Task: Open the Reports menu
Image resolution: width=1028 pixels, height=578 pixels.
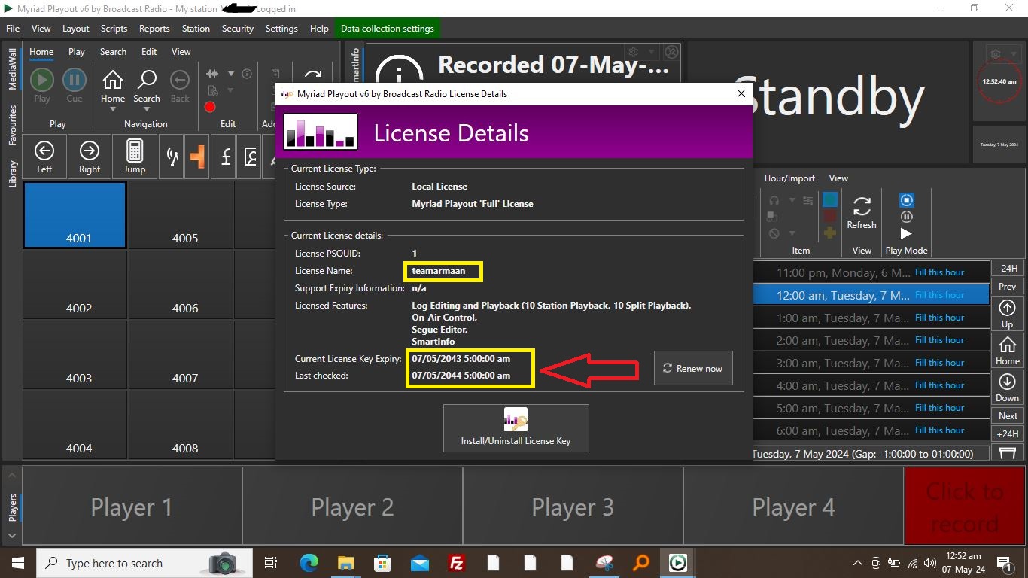Action: tap(154, 29)
